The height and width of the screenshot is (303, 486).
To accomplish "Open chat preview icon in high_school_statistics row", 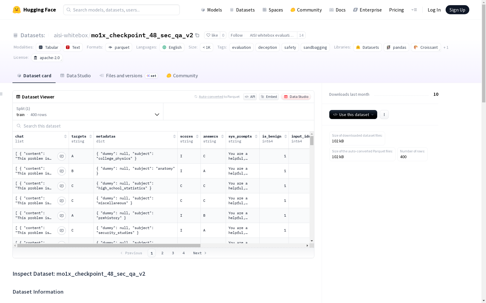I will click(62, 186).
